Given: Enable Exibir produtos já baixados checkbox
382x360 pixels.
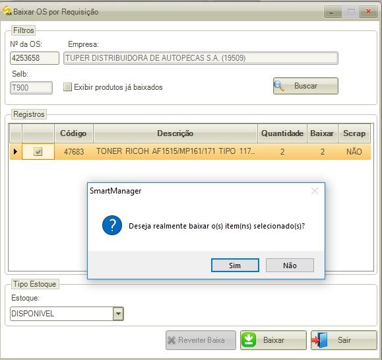Looking at the screenshot, I should pos(67,87).
